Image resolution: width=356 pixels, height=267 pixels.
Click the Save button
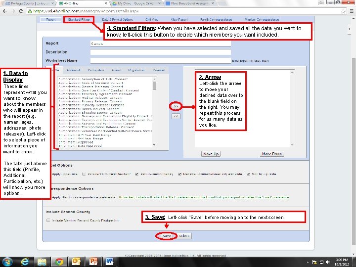point(167,236)
